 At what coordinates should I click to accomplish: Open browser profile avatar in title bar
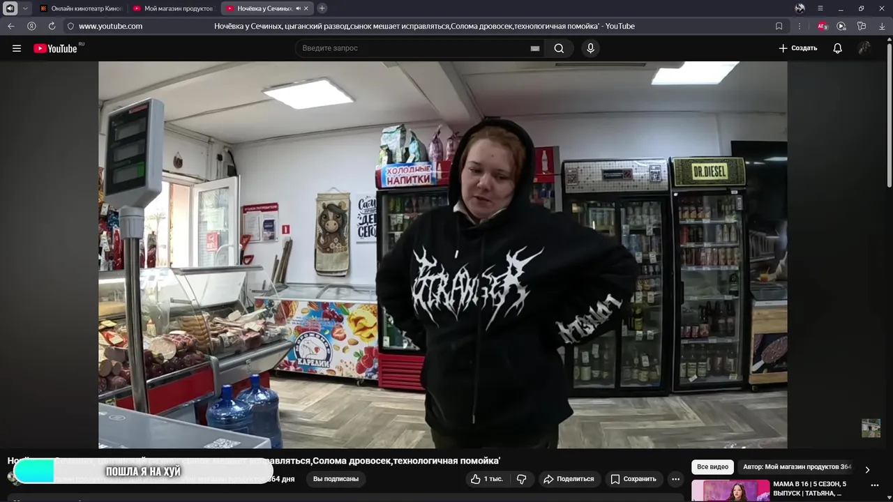tap(800, 8)
